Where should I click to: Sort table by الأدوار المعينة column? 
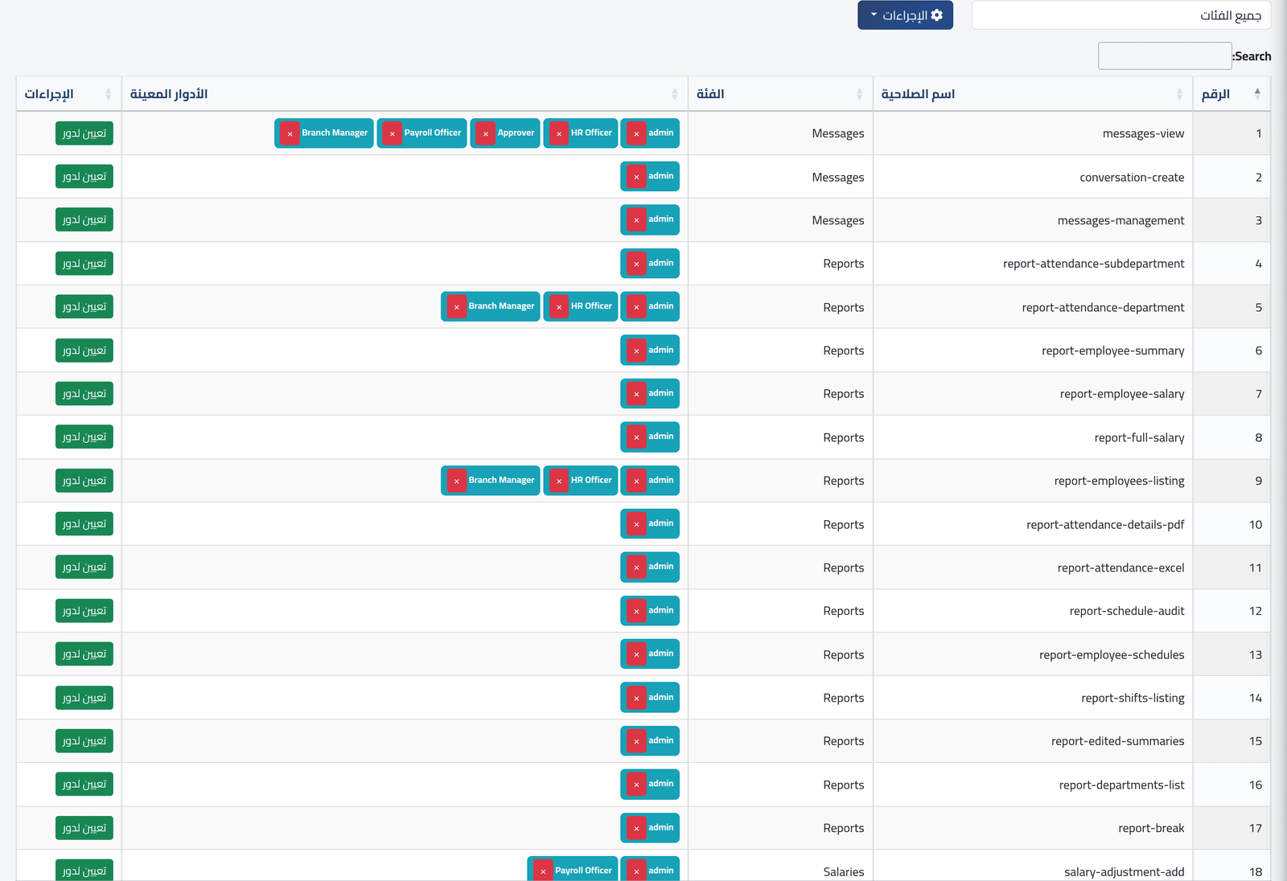coord(405,94)
